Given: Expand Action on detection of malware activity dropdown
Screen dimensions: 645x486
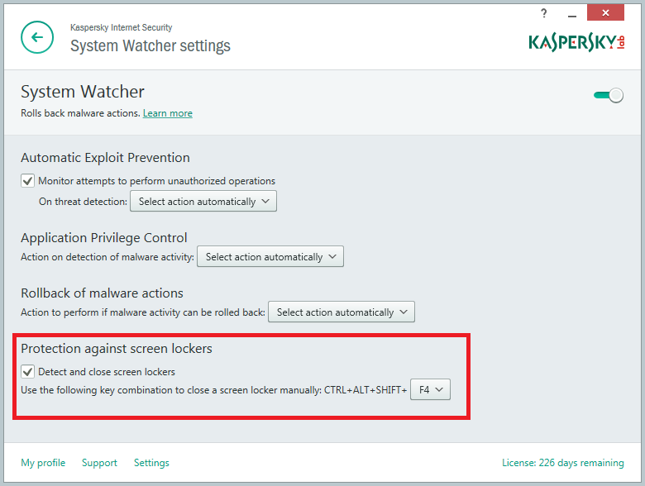Looking at the screenshot, I should pyautogui.click(x=270, y=256).
